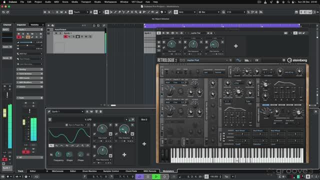This screenshot has width=320, height=180.
Task: Click the Steinberg logo
Action: 297,60
